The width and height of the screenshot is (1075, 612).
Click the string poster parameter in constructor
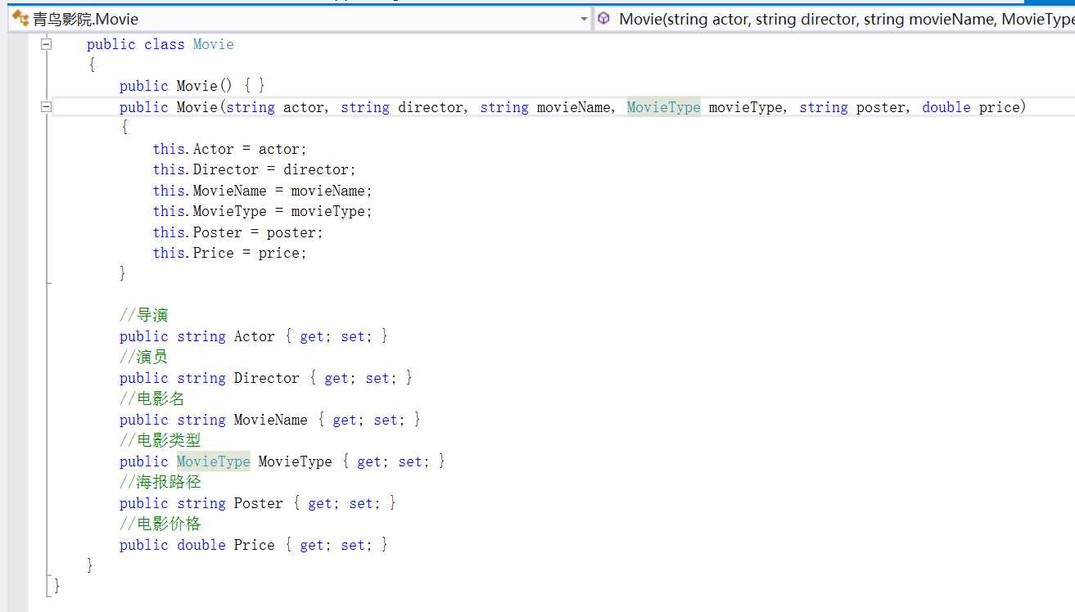(852, 107)
